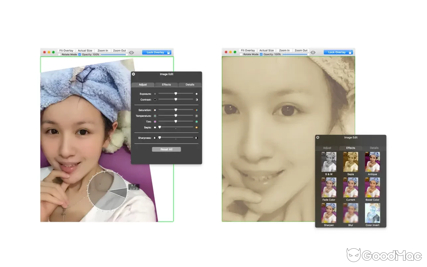The width and height of the screenshot is (427, 267).
Task: Click the maximum Exposure sun icon
Action: click(196, 94)
